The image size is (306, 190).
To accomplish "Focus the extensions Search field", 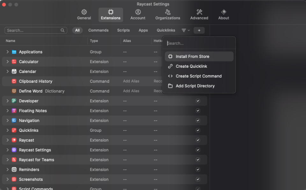I will (33, 31).
